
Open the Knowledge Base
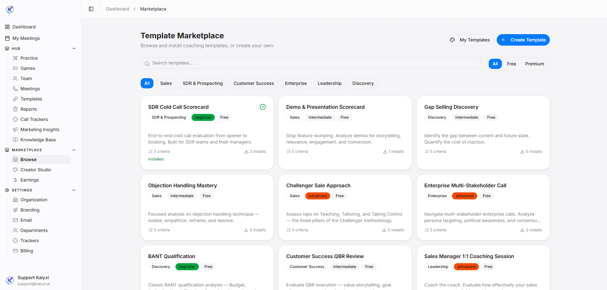click(x=38, y=139)
